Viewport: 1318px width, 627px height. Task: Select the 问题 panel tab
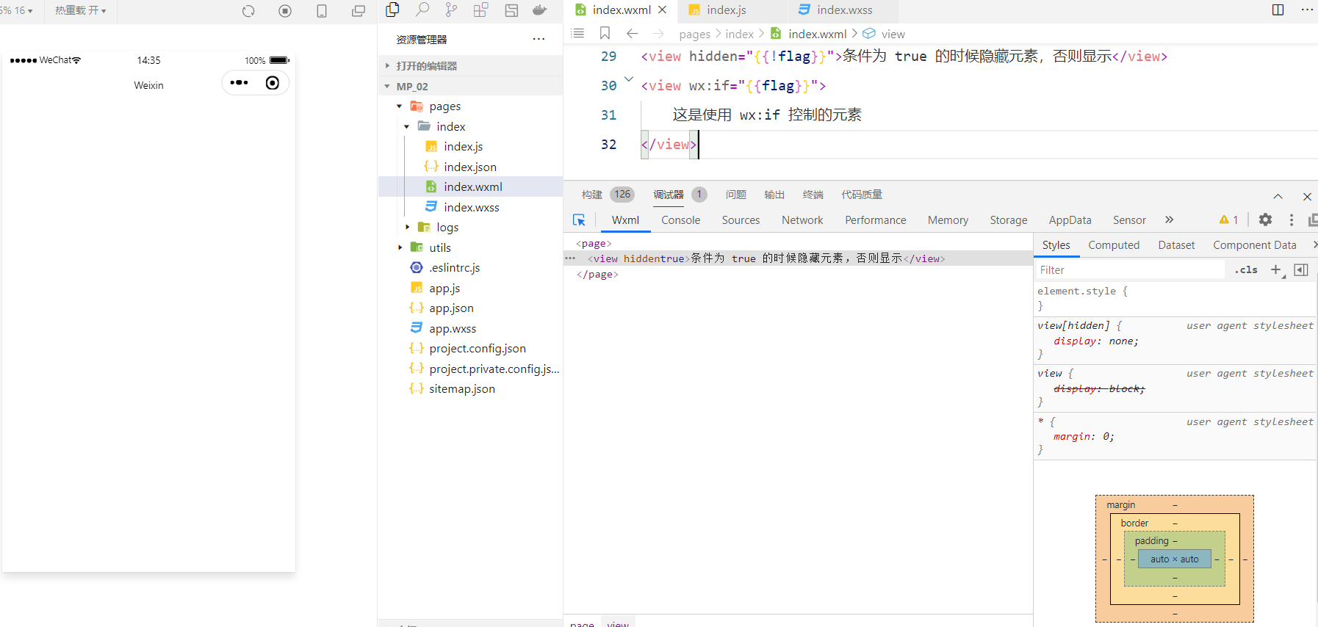735,195
